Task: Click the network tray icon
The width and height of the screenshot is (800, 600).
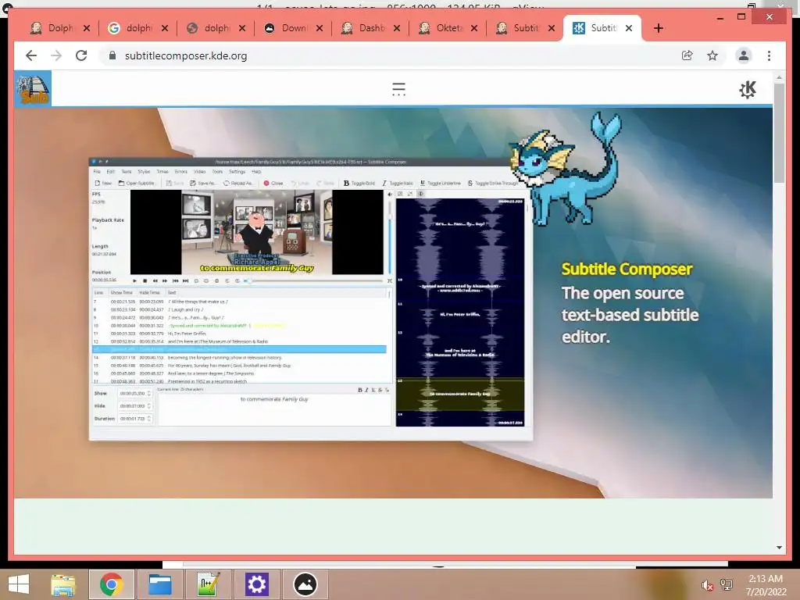Action: tap(727, 585)
